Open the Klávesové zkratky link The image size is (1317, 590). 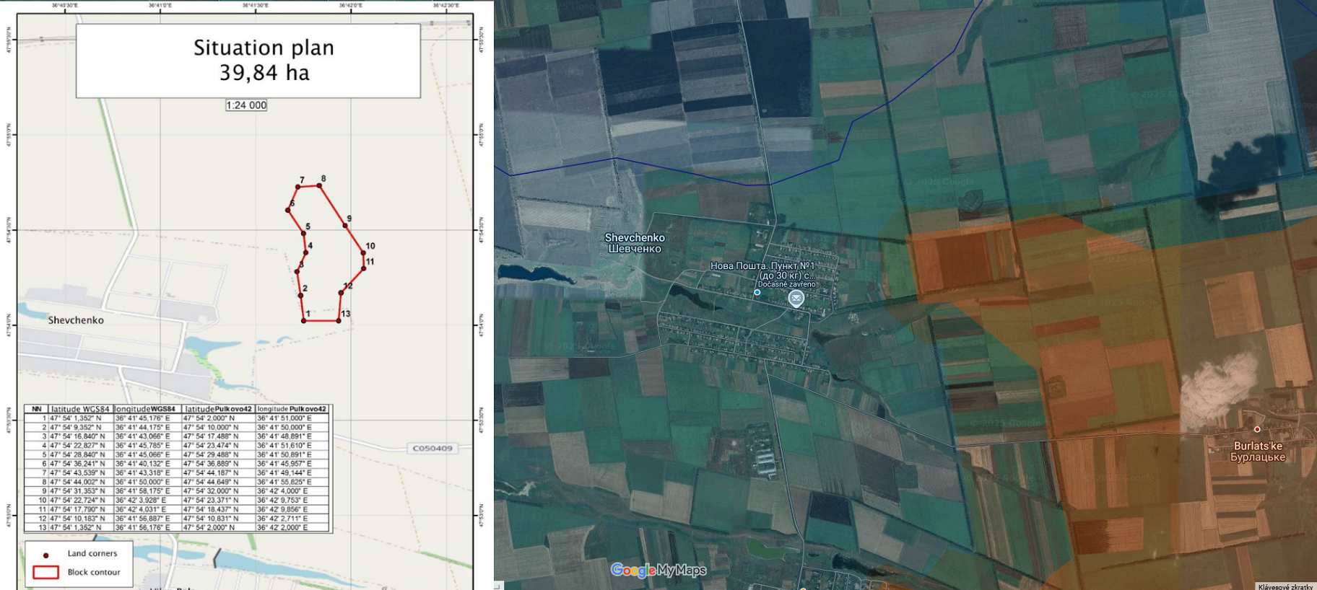coord(1286,586)
